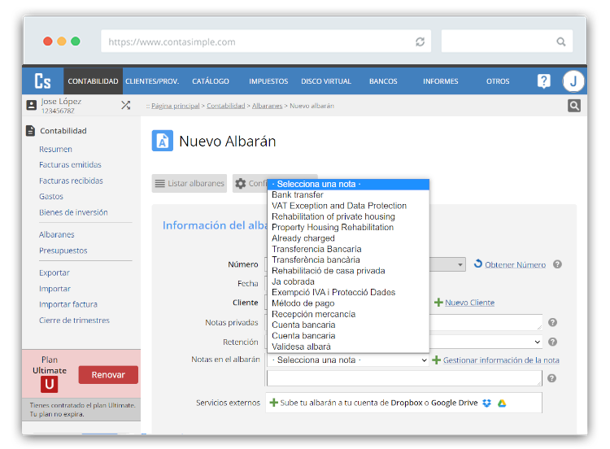Open Facturas emitidas in the sidebar
Screen dimensions: 610x449
coord(70,165)
